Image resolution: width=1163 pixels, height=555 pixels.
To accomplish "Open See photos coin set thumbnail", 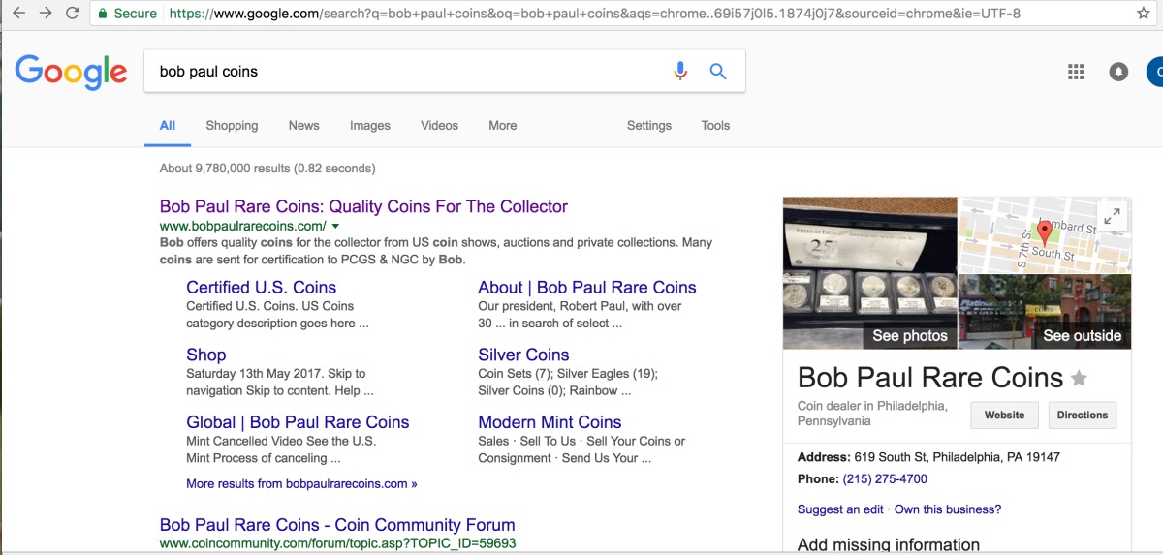I will (869, 273).
